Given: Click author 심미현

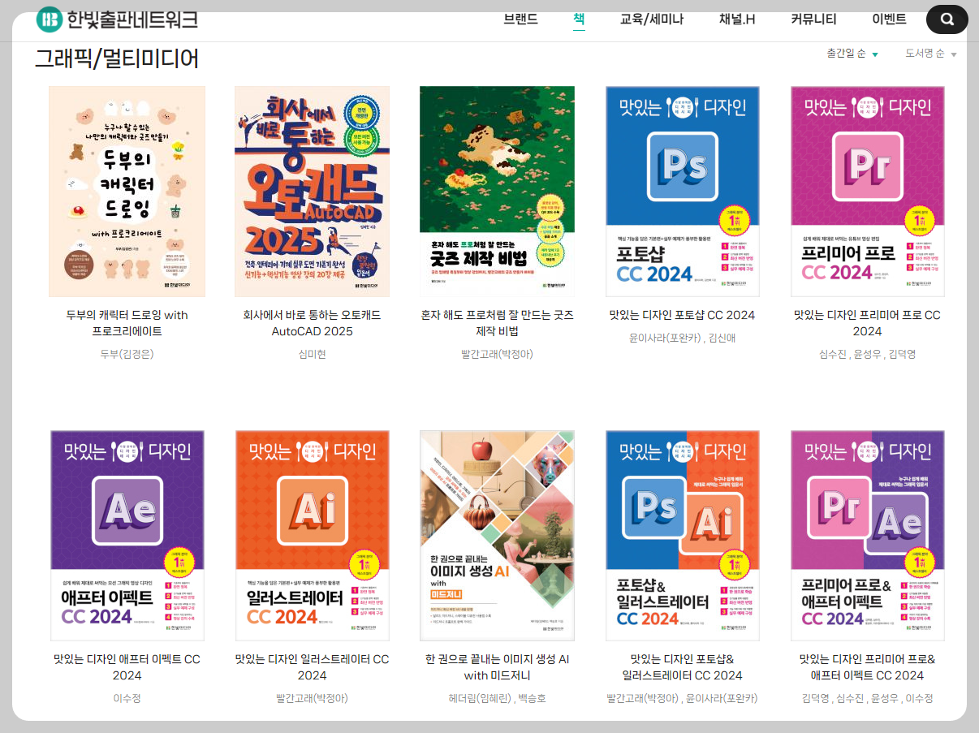Looking at the screenshot, I should pyautogui.click(x=312, y=354).
